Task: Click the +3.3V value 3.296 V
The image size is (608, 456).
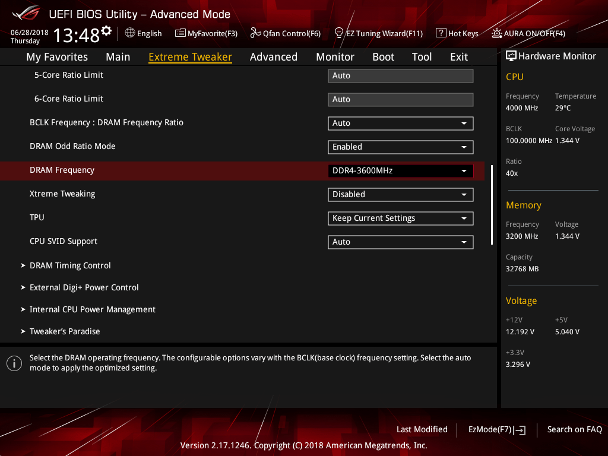Action: point(518,365)
